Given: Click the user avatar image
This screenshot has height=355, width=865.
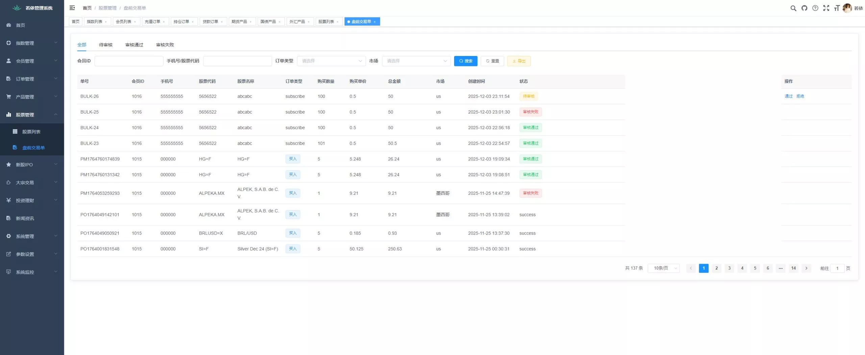Looking at the screenshot, I should click(847, 8).
